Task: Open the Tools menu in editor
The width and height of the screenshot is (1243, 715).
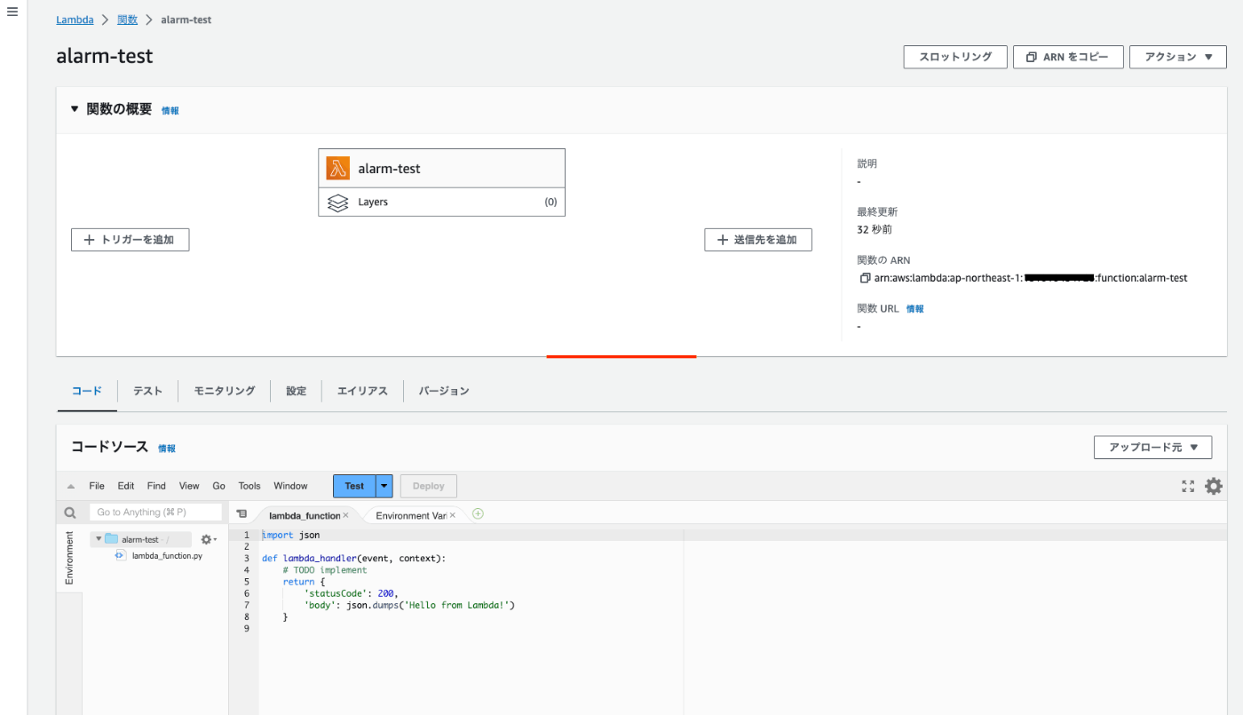Action: pyautogui.click(x=249, y=486)
